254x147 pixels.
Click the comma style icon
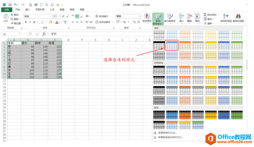[x=128, y=22]
